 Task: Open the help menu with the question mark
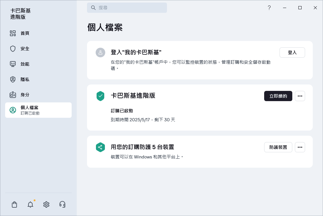pos(269,8)
